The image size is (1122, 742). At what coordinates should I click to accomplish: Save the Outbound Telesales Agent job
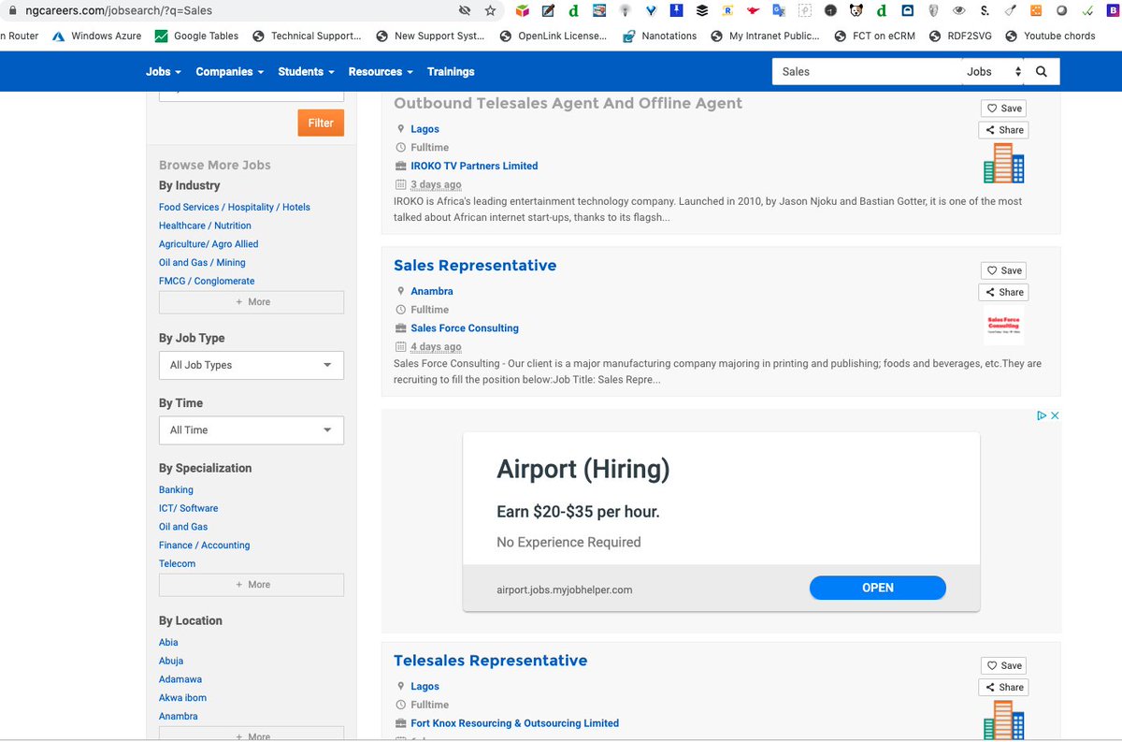(x=1003, y=109)
